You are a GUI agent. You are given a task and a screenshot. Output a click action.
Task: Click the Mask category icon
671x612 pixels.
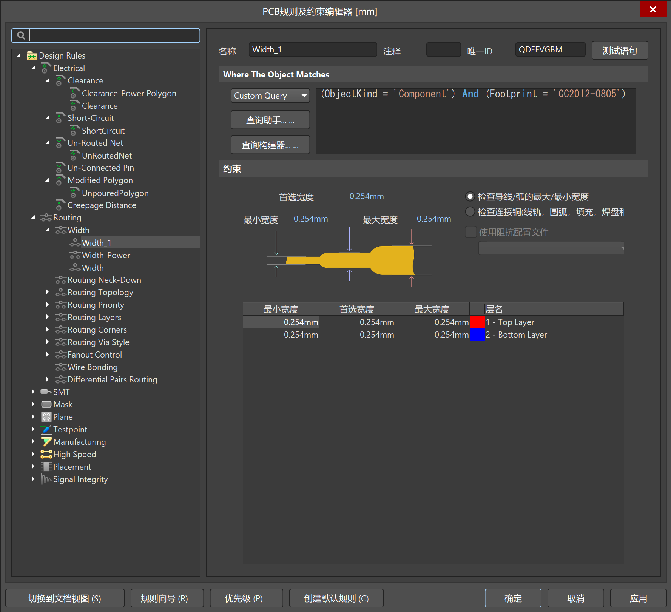tap(46, 404)
